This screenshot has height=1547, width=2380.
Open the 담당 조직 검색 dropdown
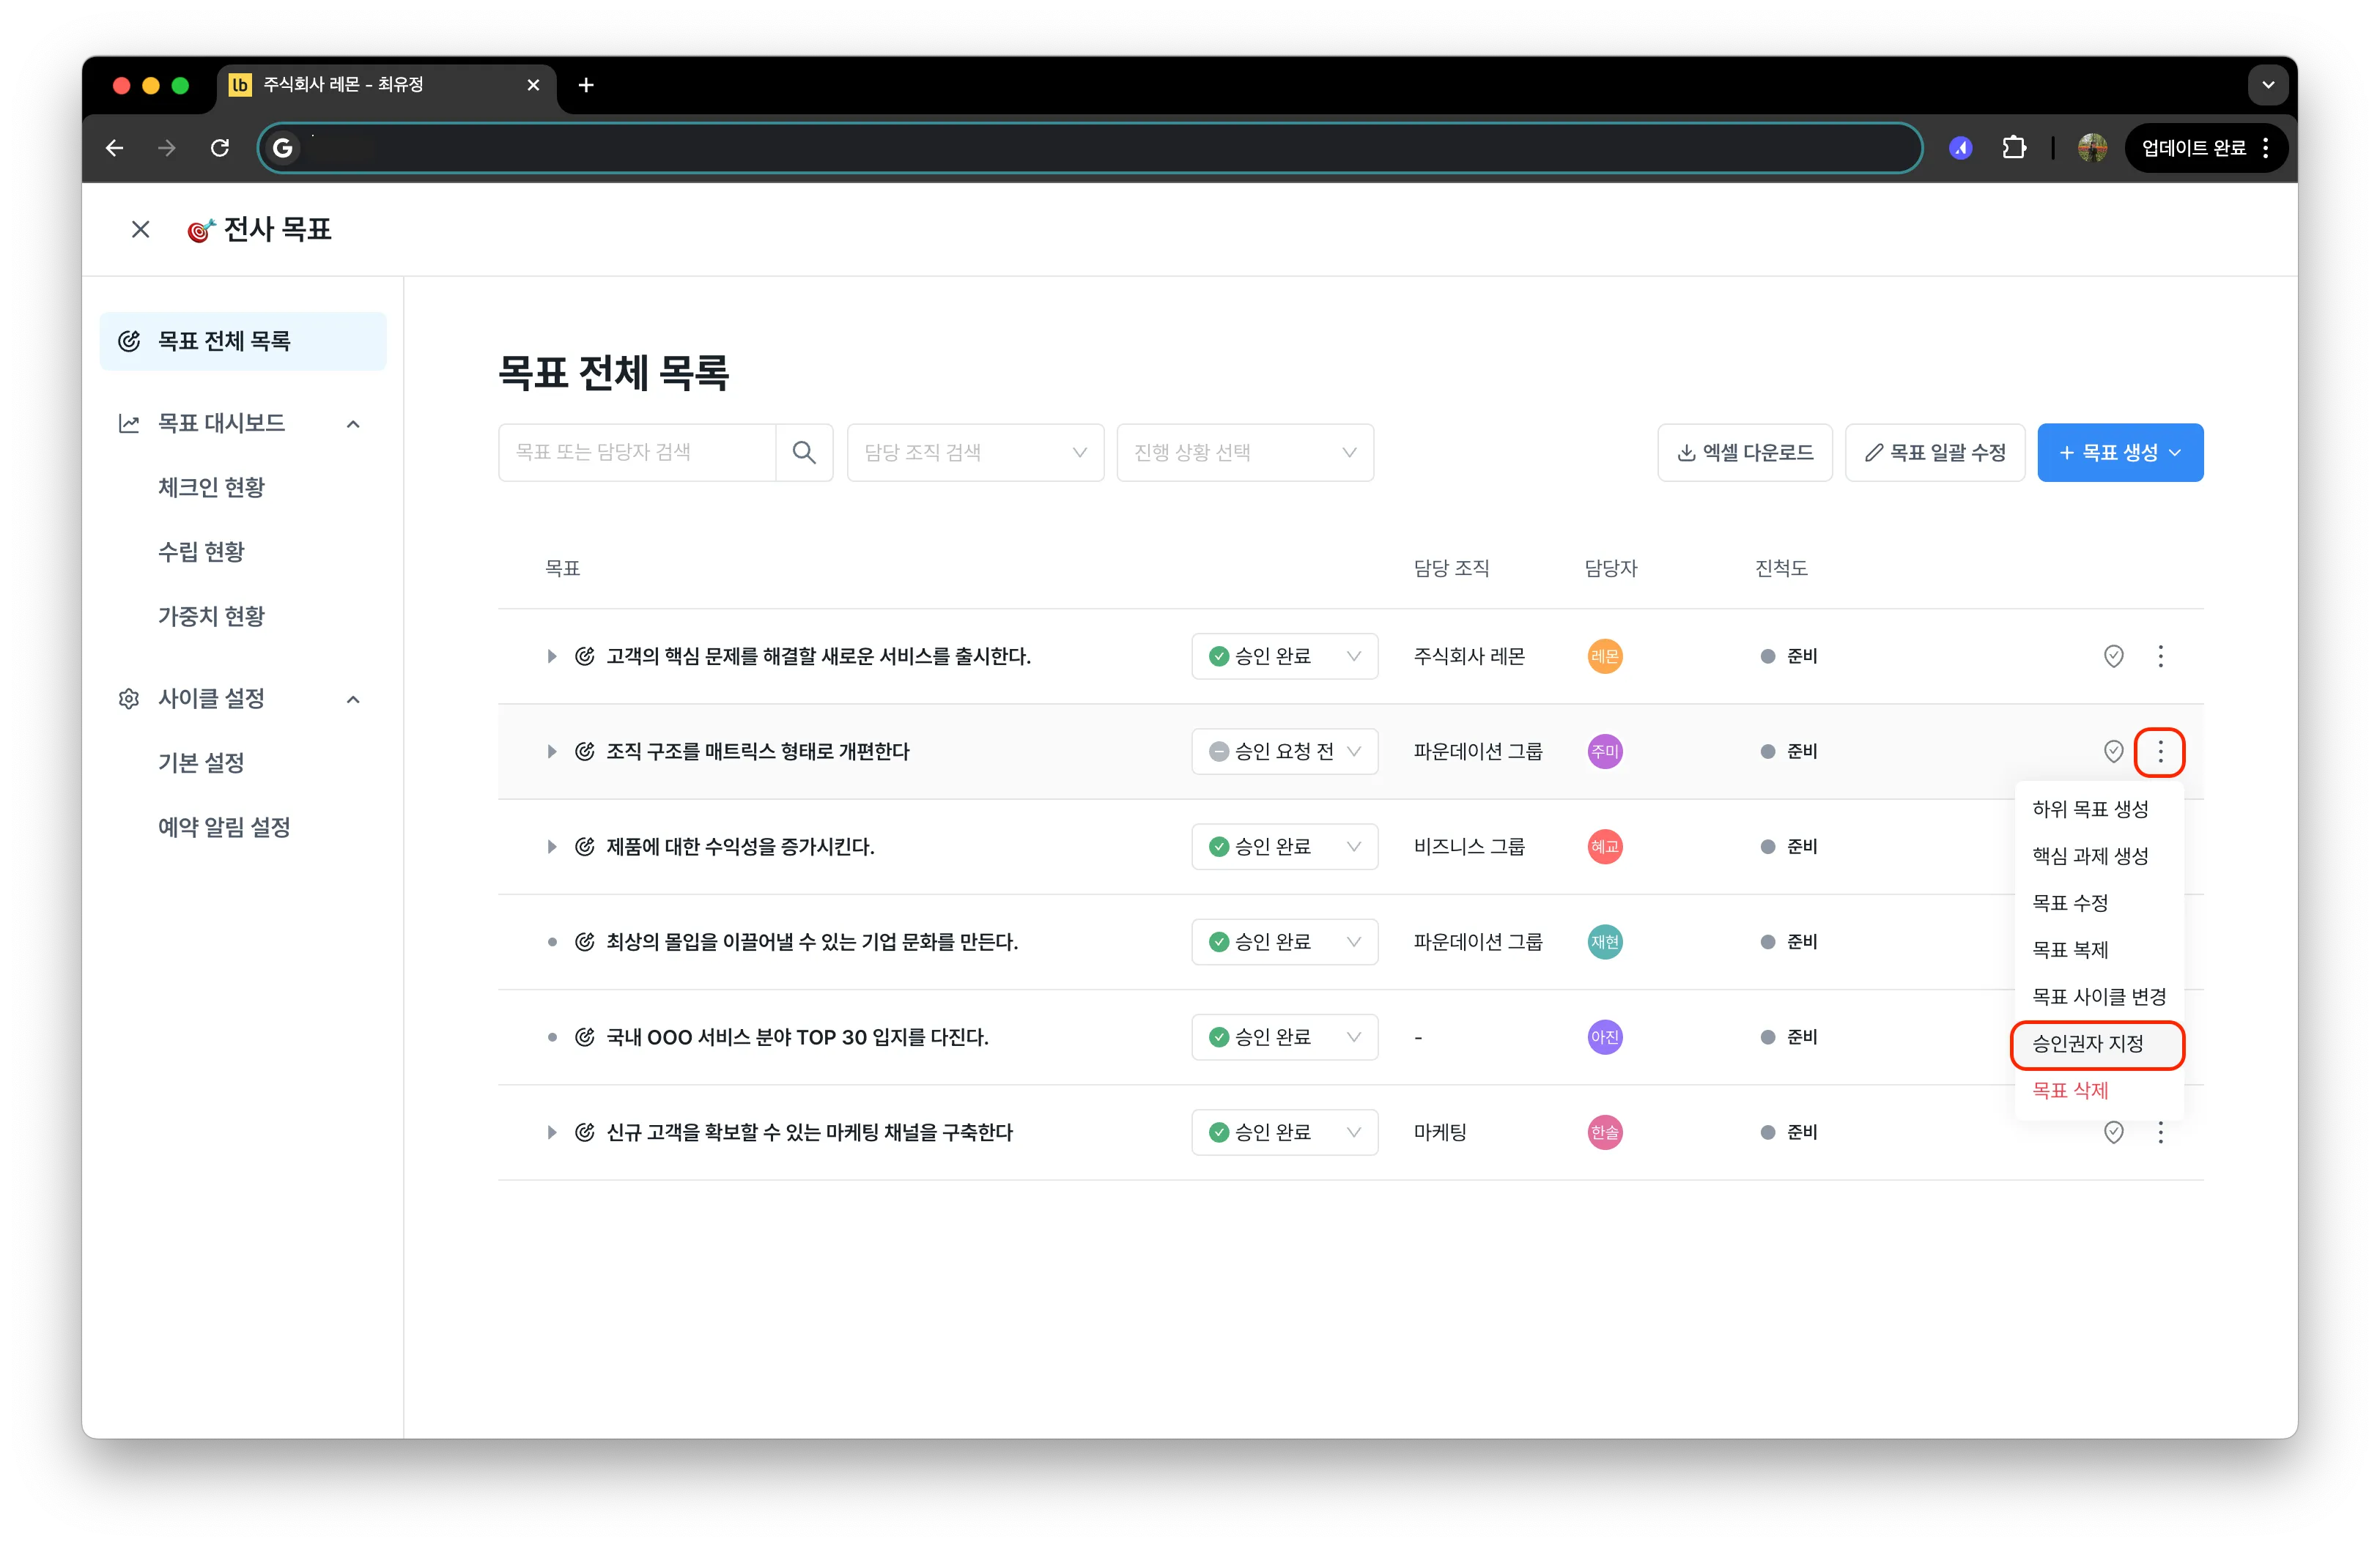[975, 453]
